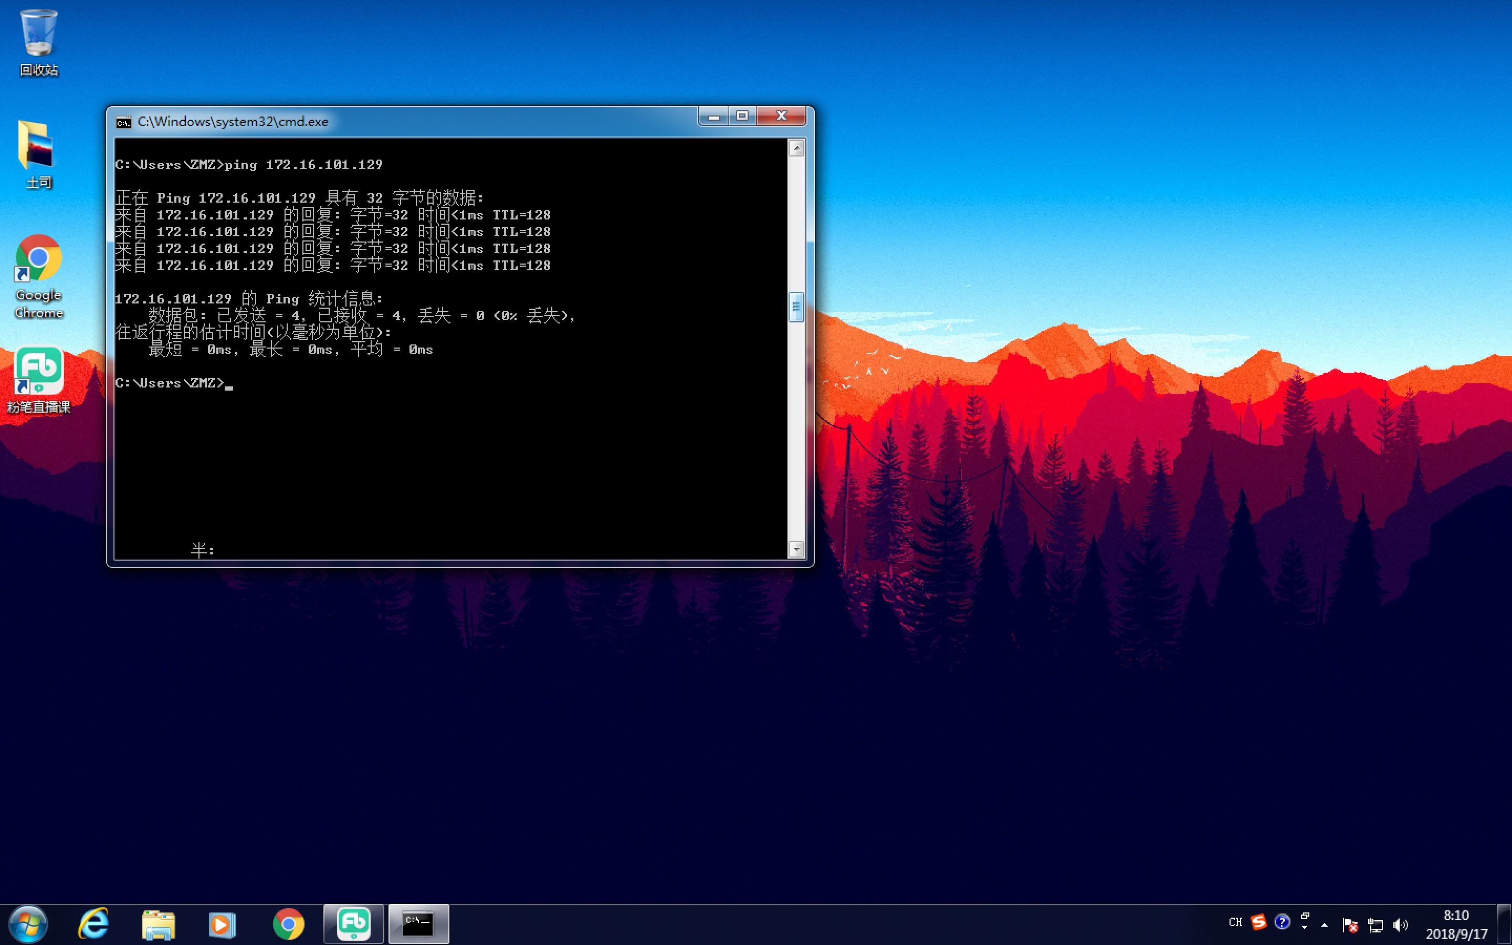The image size is (1512, 945).
Task: Click the '数据包: 已发送 = 4' line
Action: pos(361,316)
